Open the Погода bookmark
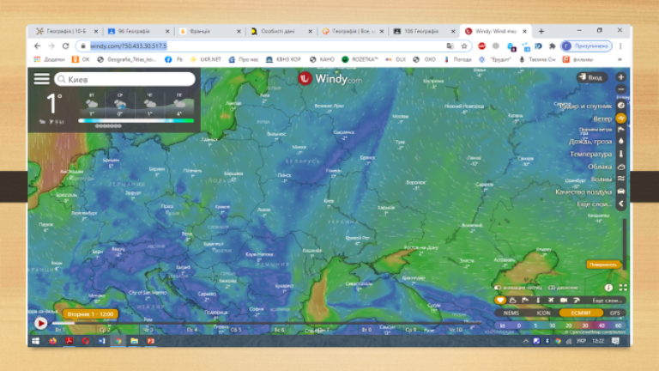Image resolution: width=659 pixels, height=371 pixels. (x=457, y=59)
